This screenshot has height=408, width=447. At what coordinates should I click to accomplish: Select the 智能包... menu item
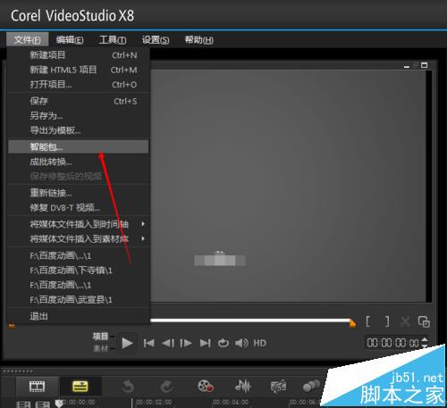point(78,146)
